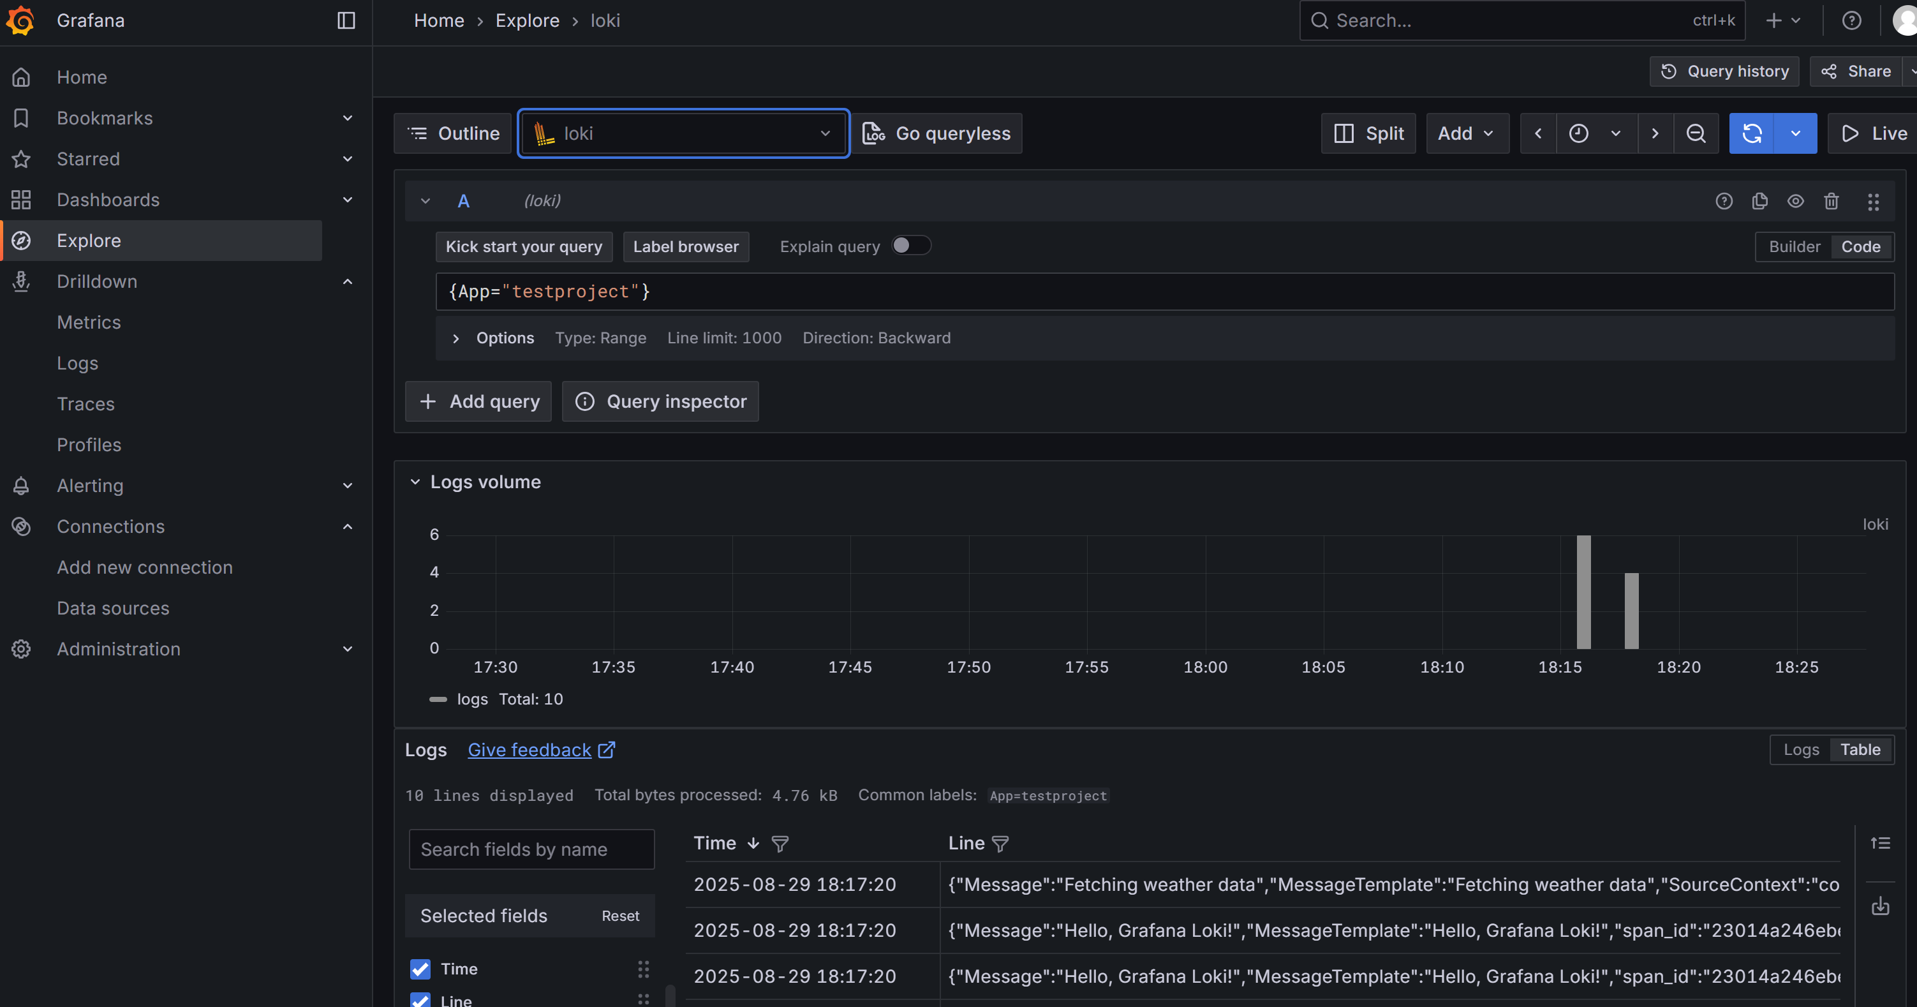
Task: Open Add new connection item
Action: (144, 567)
